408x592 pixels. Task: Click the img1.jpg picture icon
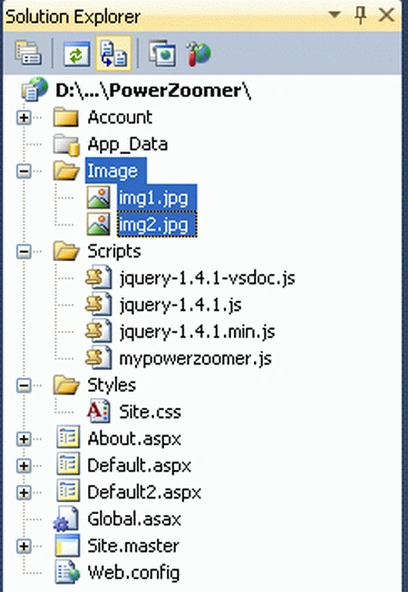click(x=99, y=198)
